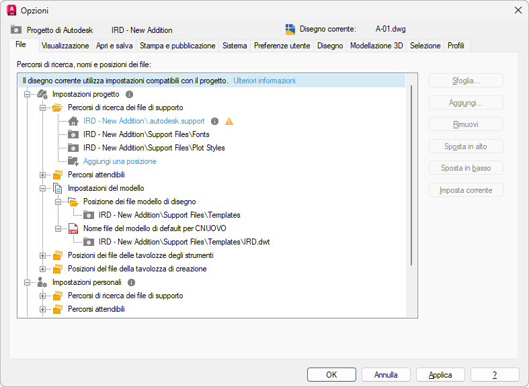Click the Aggiungi una posizione link
This screenshot has width=529, height=387.
point(120,161)
